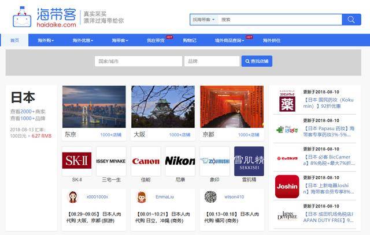Open the Canon brand logo

click(x=145, y=161)
